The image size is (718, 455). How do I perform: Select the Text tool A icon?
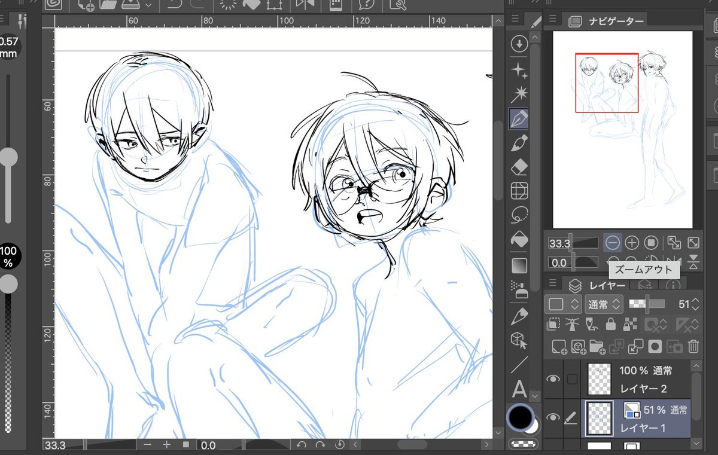(x=519, y=389)
